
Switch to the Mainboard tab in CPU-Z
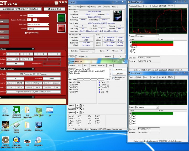(85, 7)
